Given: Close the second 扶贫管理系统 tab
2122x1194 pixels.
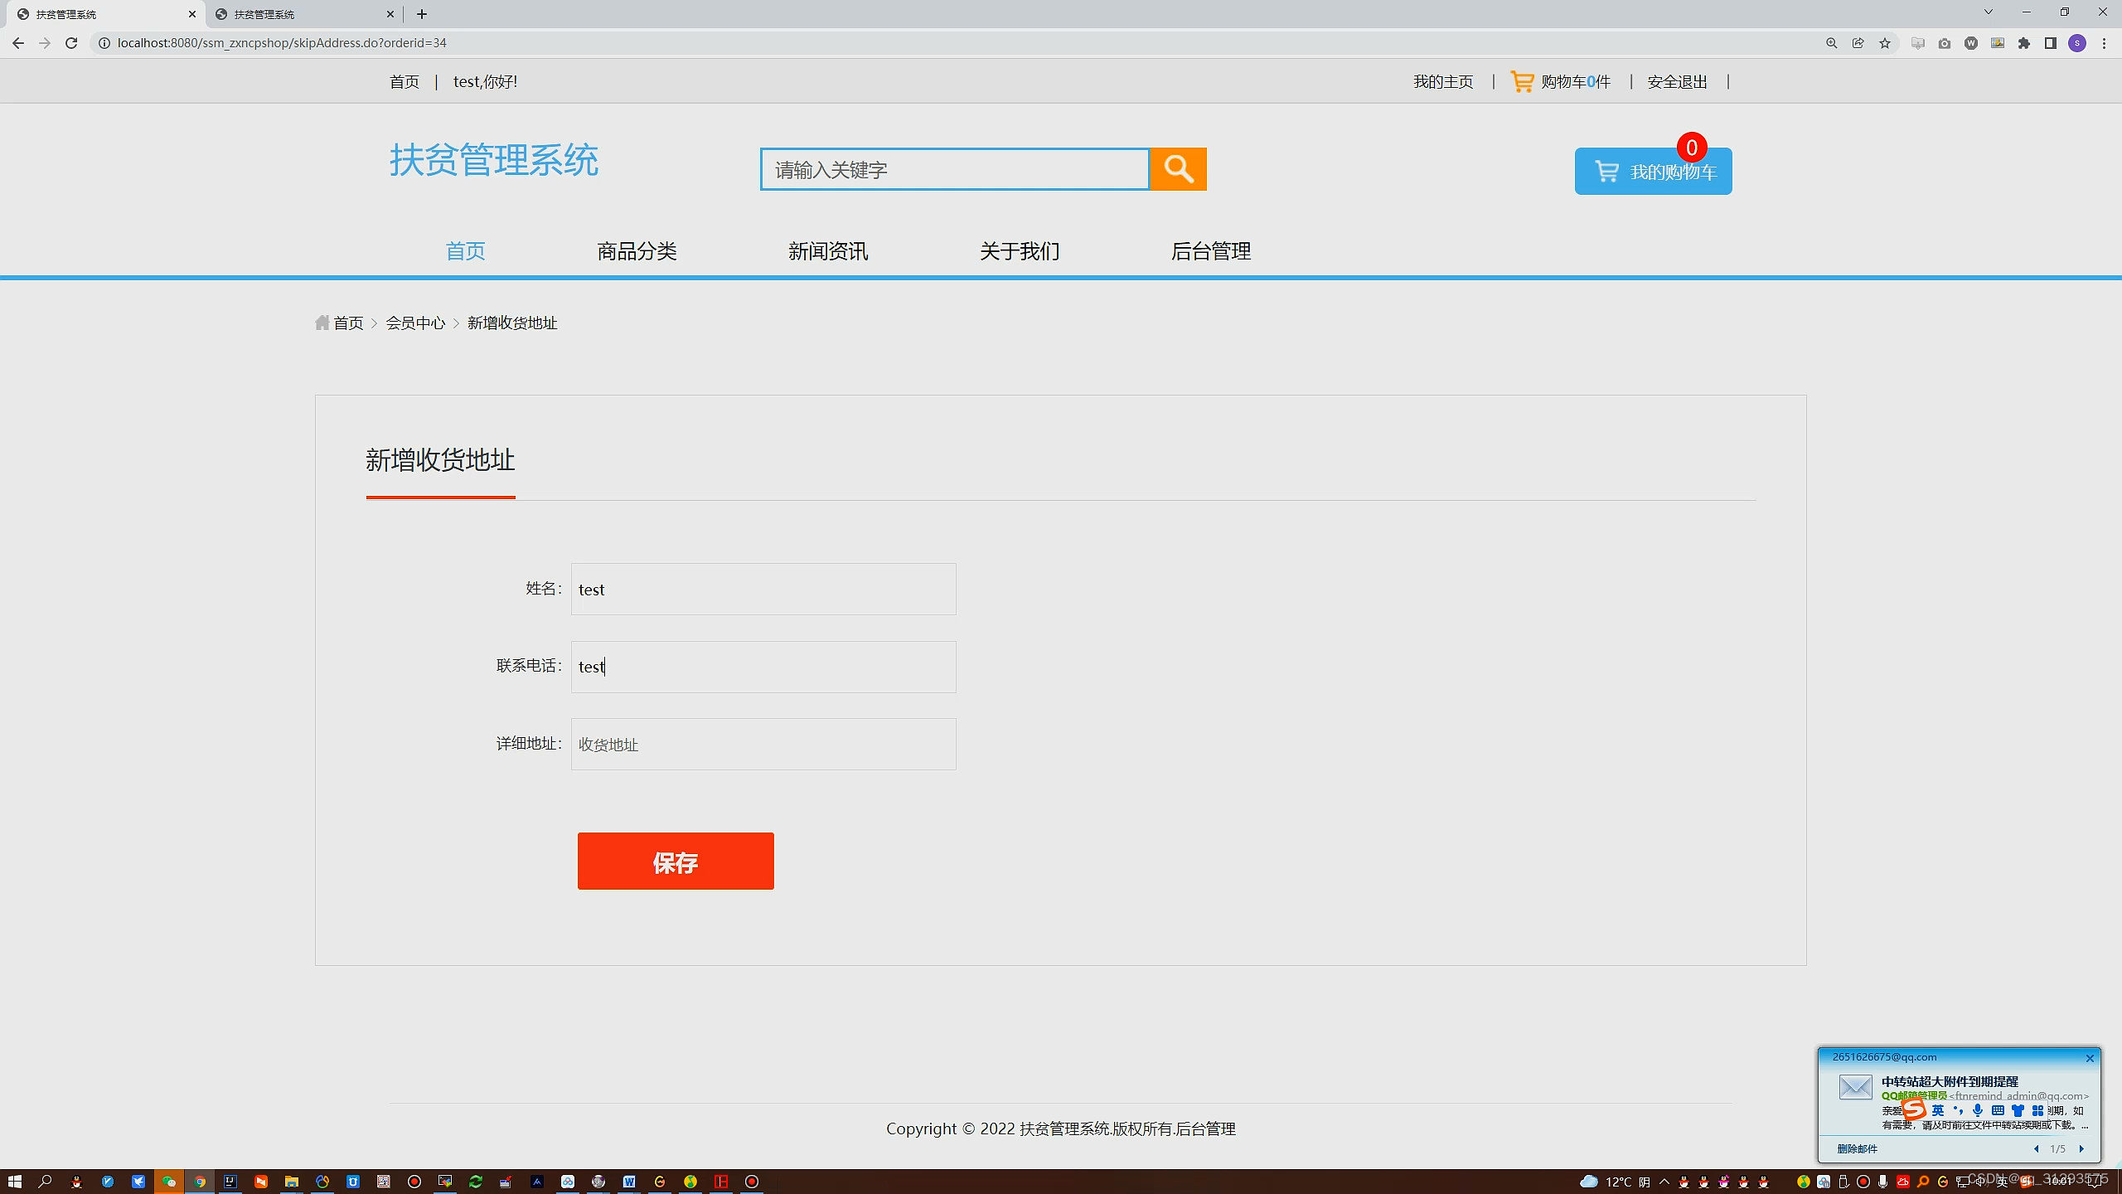Looking at the screenshot, I should coord(390,14).
